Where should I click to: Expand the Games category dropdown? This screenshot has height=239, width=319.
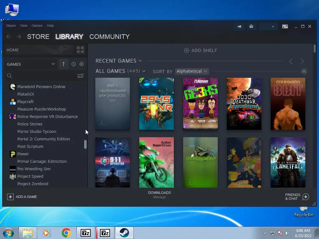tap(53, 64)
